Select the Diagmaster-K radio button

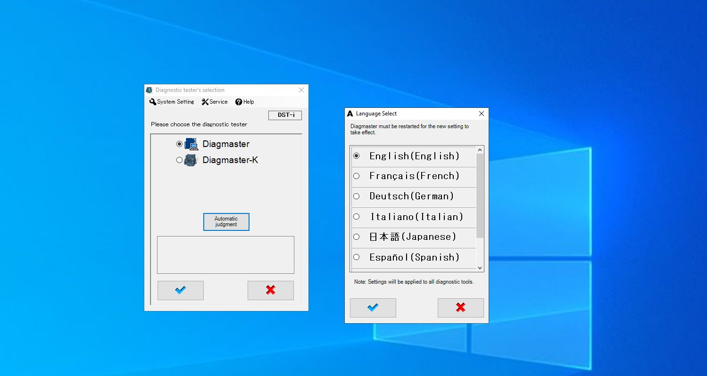click(x=179, y=160)
